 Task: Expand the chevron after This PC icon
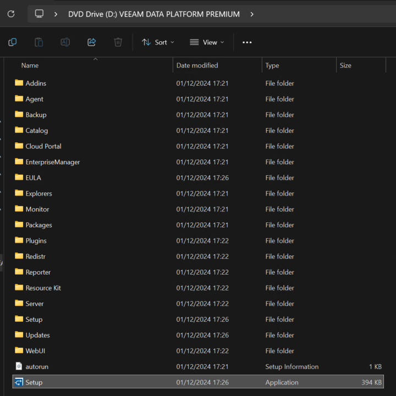click(56, 14)
